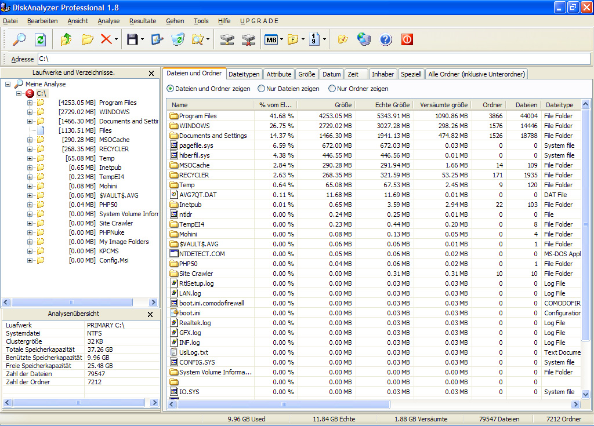594x426 pixels.
Task: Sort by the Versäumte größe column header
Action: [x=443, y=105]
